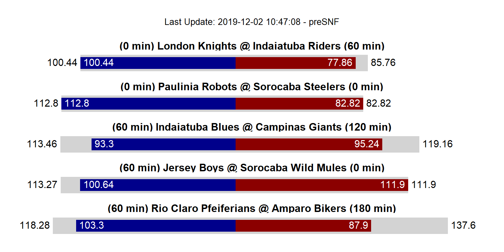Click the blue bar showing 93.3
This screenshot has width=504, height=252.
163,144
